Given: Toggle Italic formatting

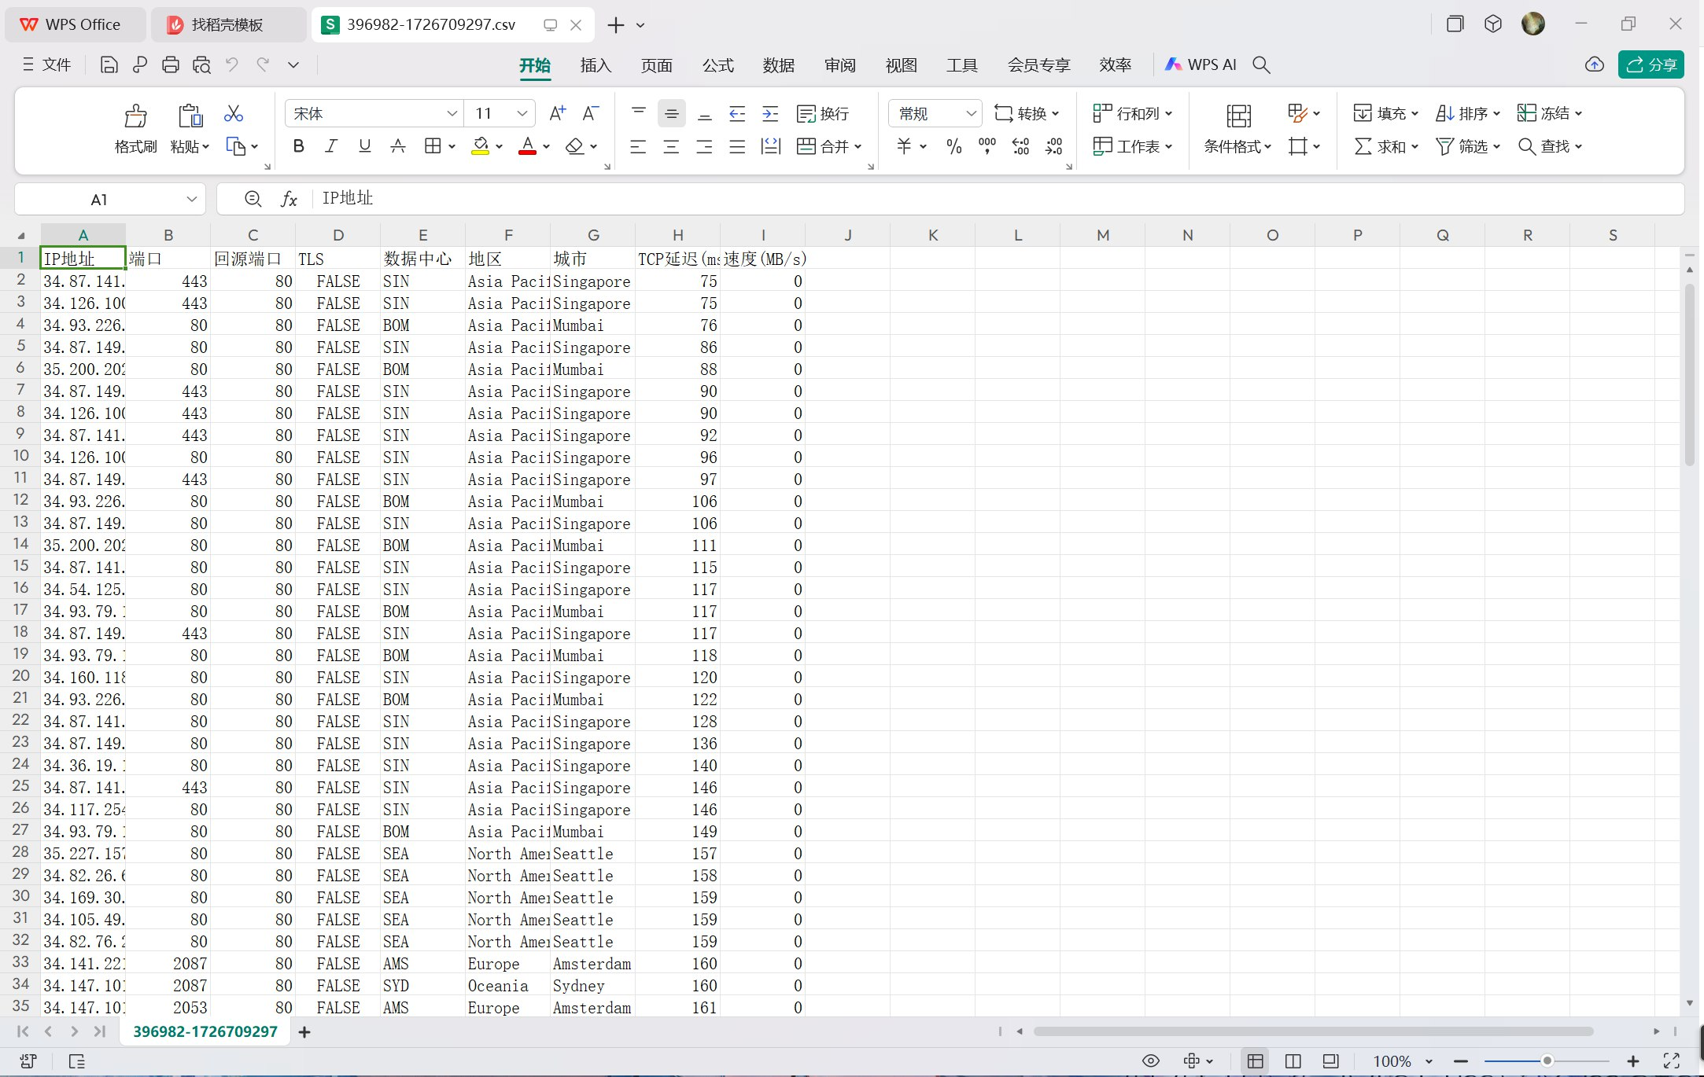Looking at the screenshot, I should click(x=331, y=146).
